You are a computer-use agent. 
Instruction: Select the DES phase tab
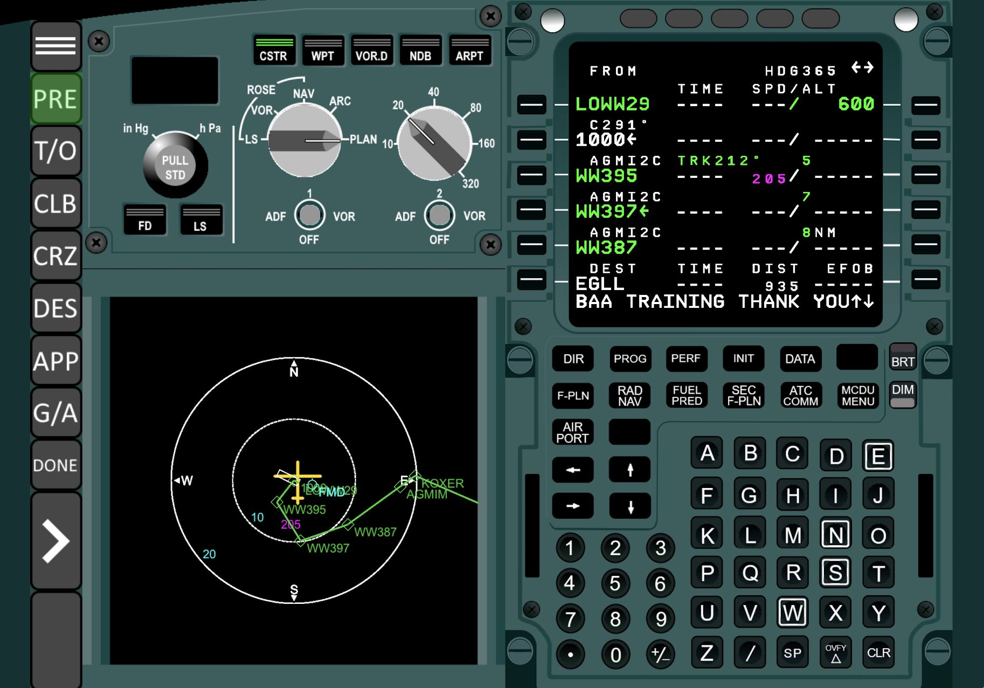56,308
